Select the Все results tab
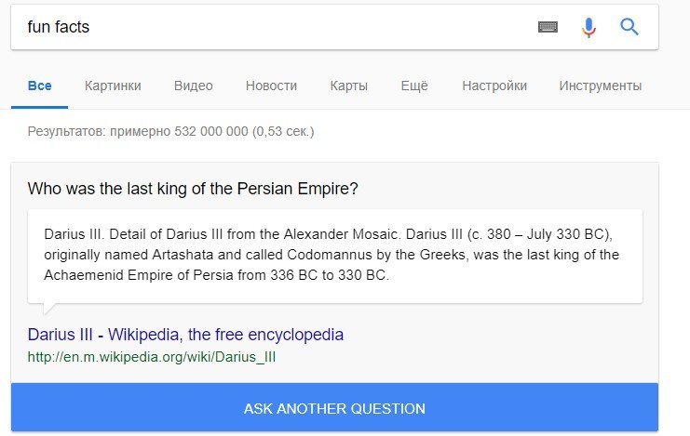Image resolution: width=690 pixels, height=436 pixels. (40, 86)
